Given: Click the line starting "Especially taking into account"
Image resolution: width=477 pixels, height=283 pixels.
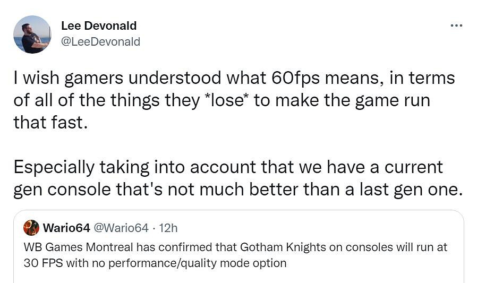Looking at the screenshot, I should tap(228, 166).
